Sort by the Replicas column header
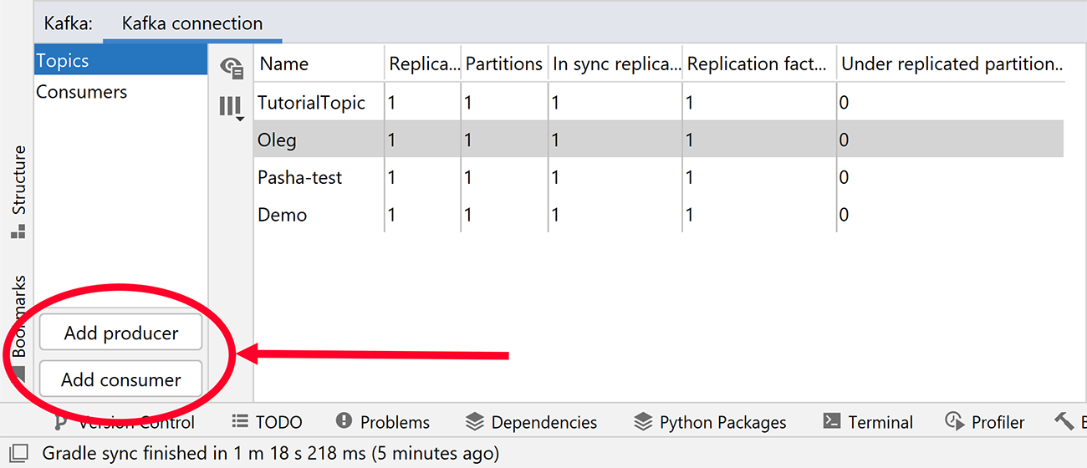The width and height of the screenshot is (1087, 468). pyautogui.click(x=424, y=64)
